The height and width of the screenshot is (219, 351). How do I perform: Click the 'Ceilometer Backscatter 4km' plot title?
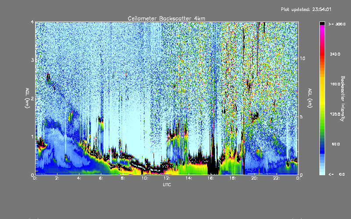coord(166,18)
